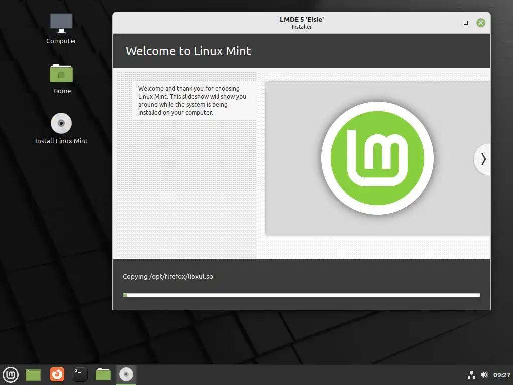The width and height of the screenshot is (513, 385).
Task: Minimize the Installer window
Action: pos(451,23)
